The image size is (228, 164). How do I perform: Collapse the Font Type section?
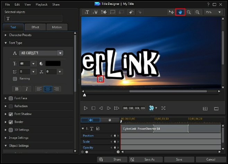6,43
